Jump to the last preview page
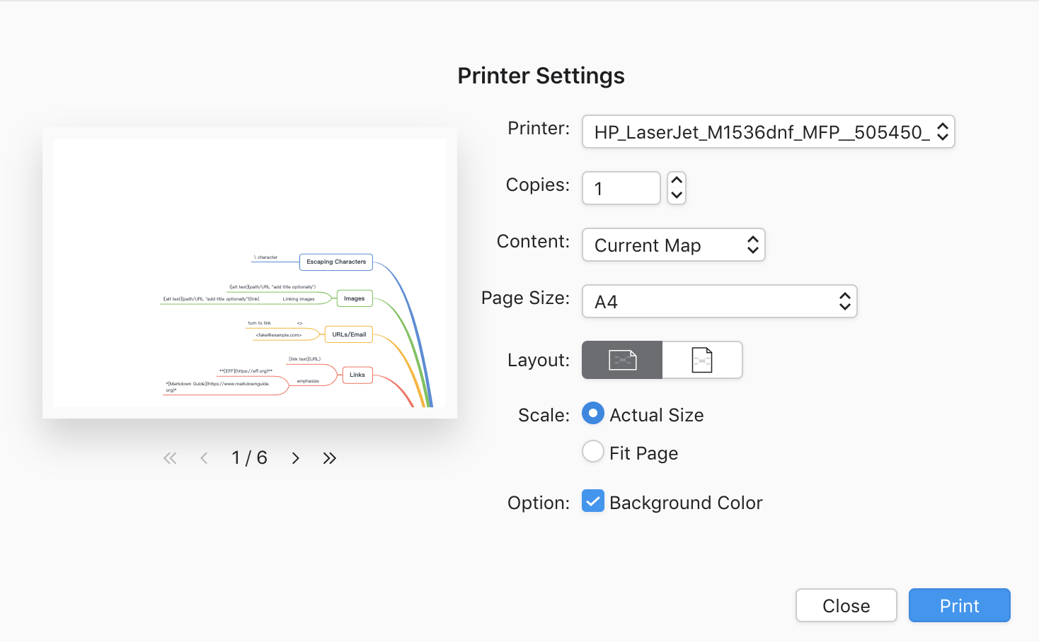The height and width of the screenshot is (642, 1039). pos(329,458)
